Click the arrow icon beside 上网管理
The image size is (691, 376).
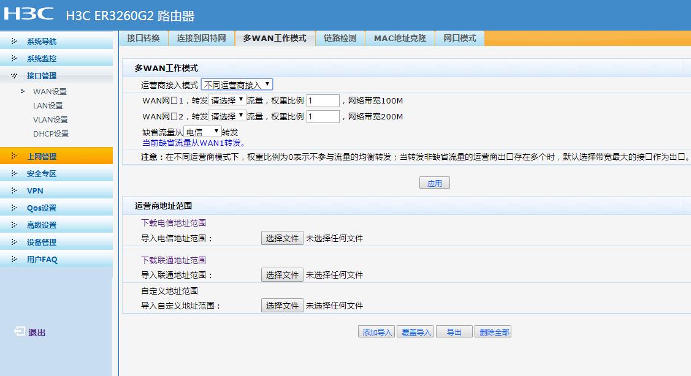14,156
